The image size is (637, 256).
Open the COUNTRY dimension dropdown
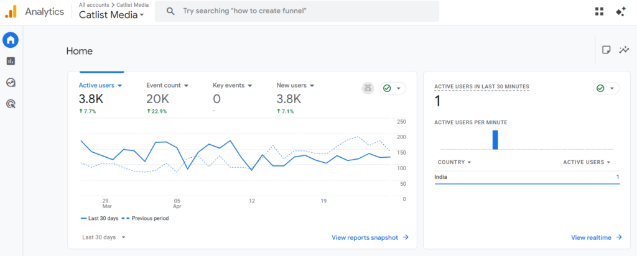coord(454,162)
